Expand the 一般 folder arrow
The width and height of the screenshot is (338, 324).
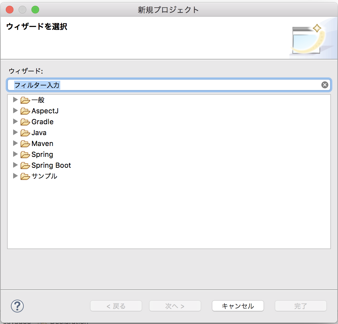click(x=15, y=100)
